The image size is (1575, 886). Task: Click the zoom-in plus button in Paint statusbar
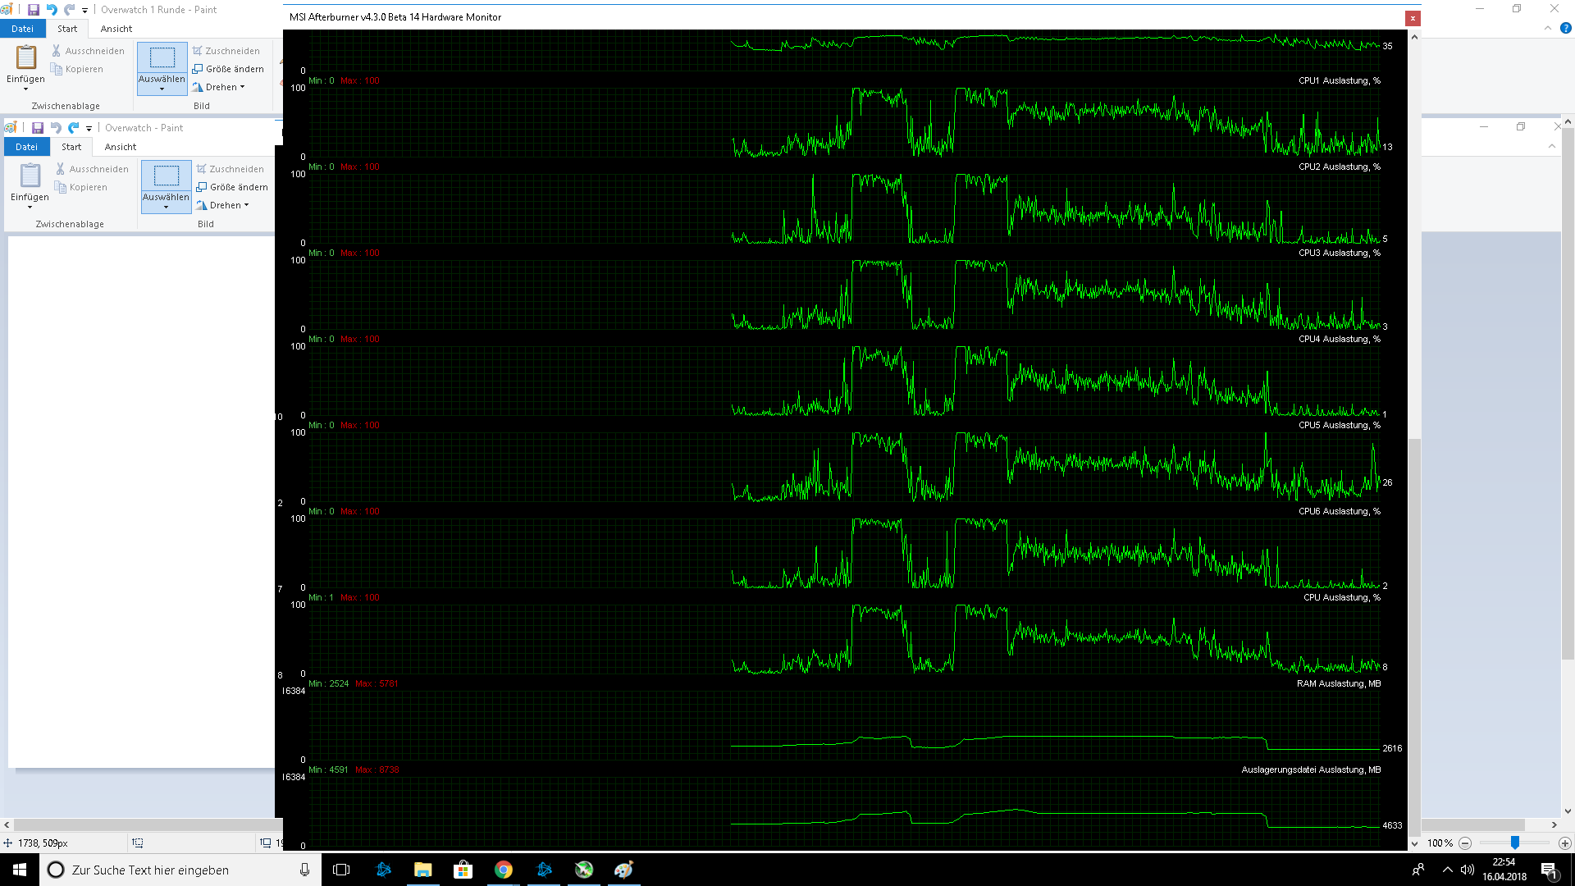(x=1564, y=843)
